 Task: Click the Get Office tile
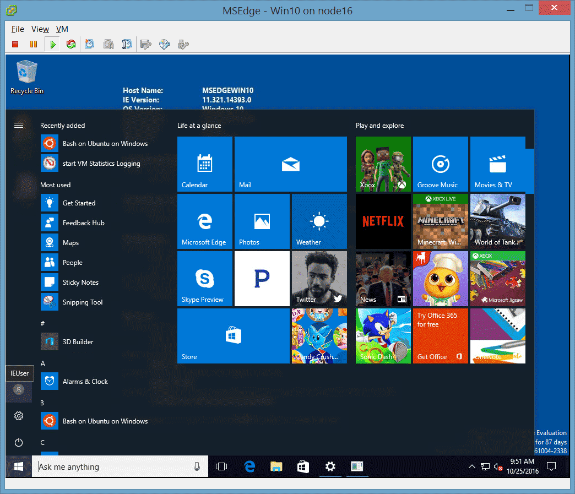440,335
